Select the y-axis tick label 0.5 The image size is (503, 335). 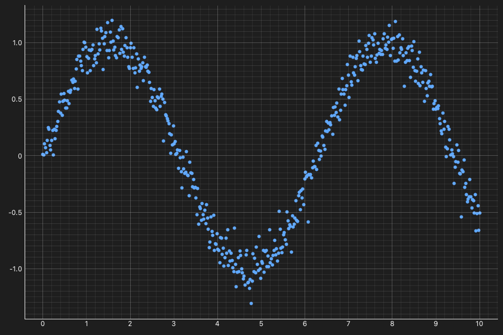pos(17,99)
